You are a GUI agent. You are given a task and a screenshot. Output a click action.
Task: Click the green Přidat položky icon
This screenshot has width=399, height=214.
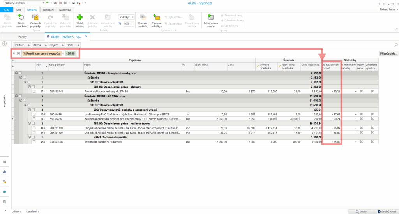80,17
